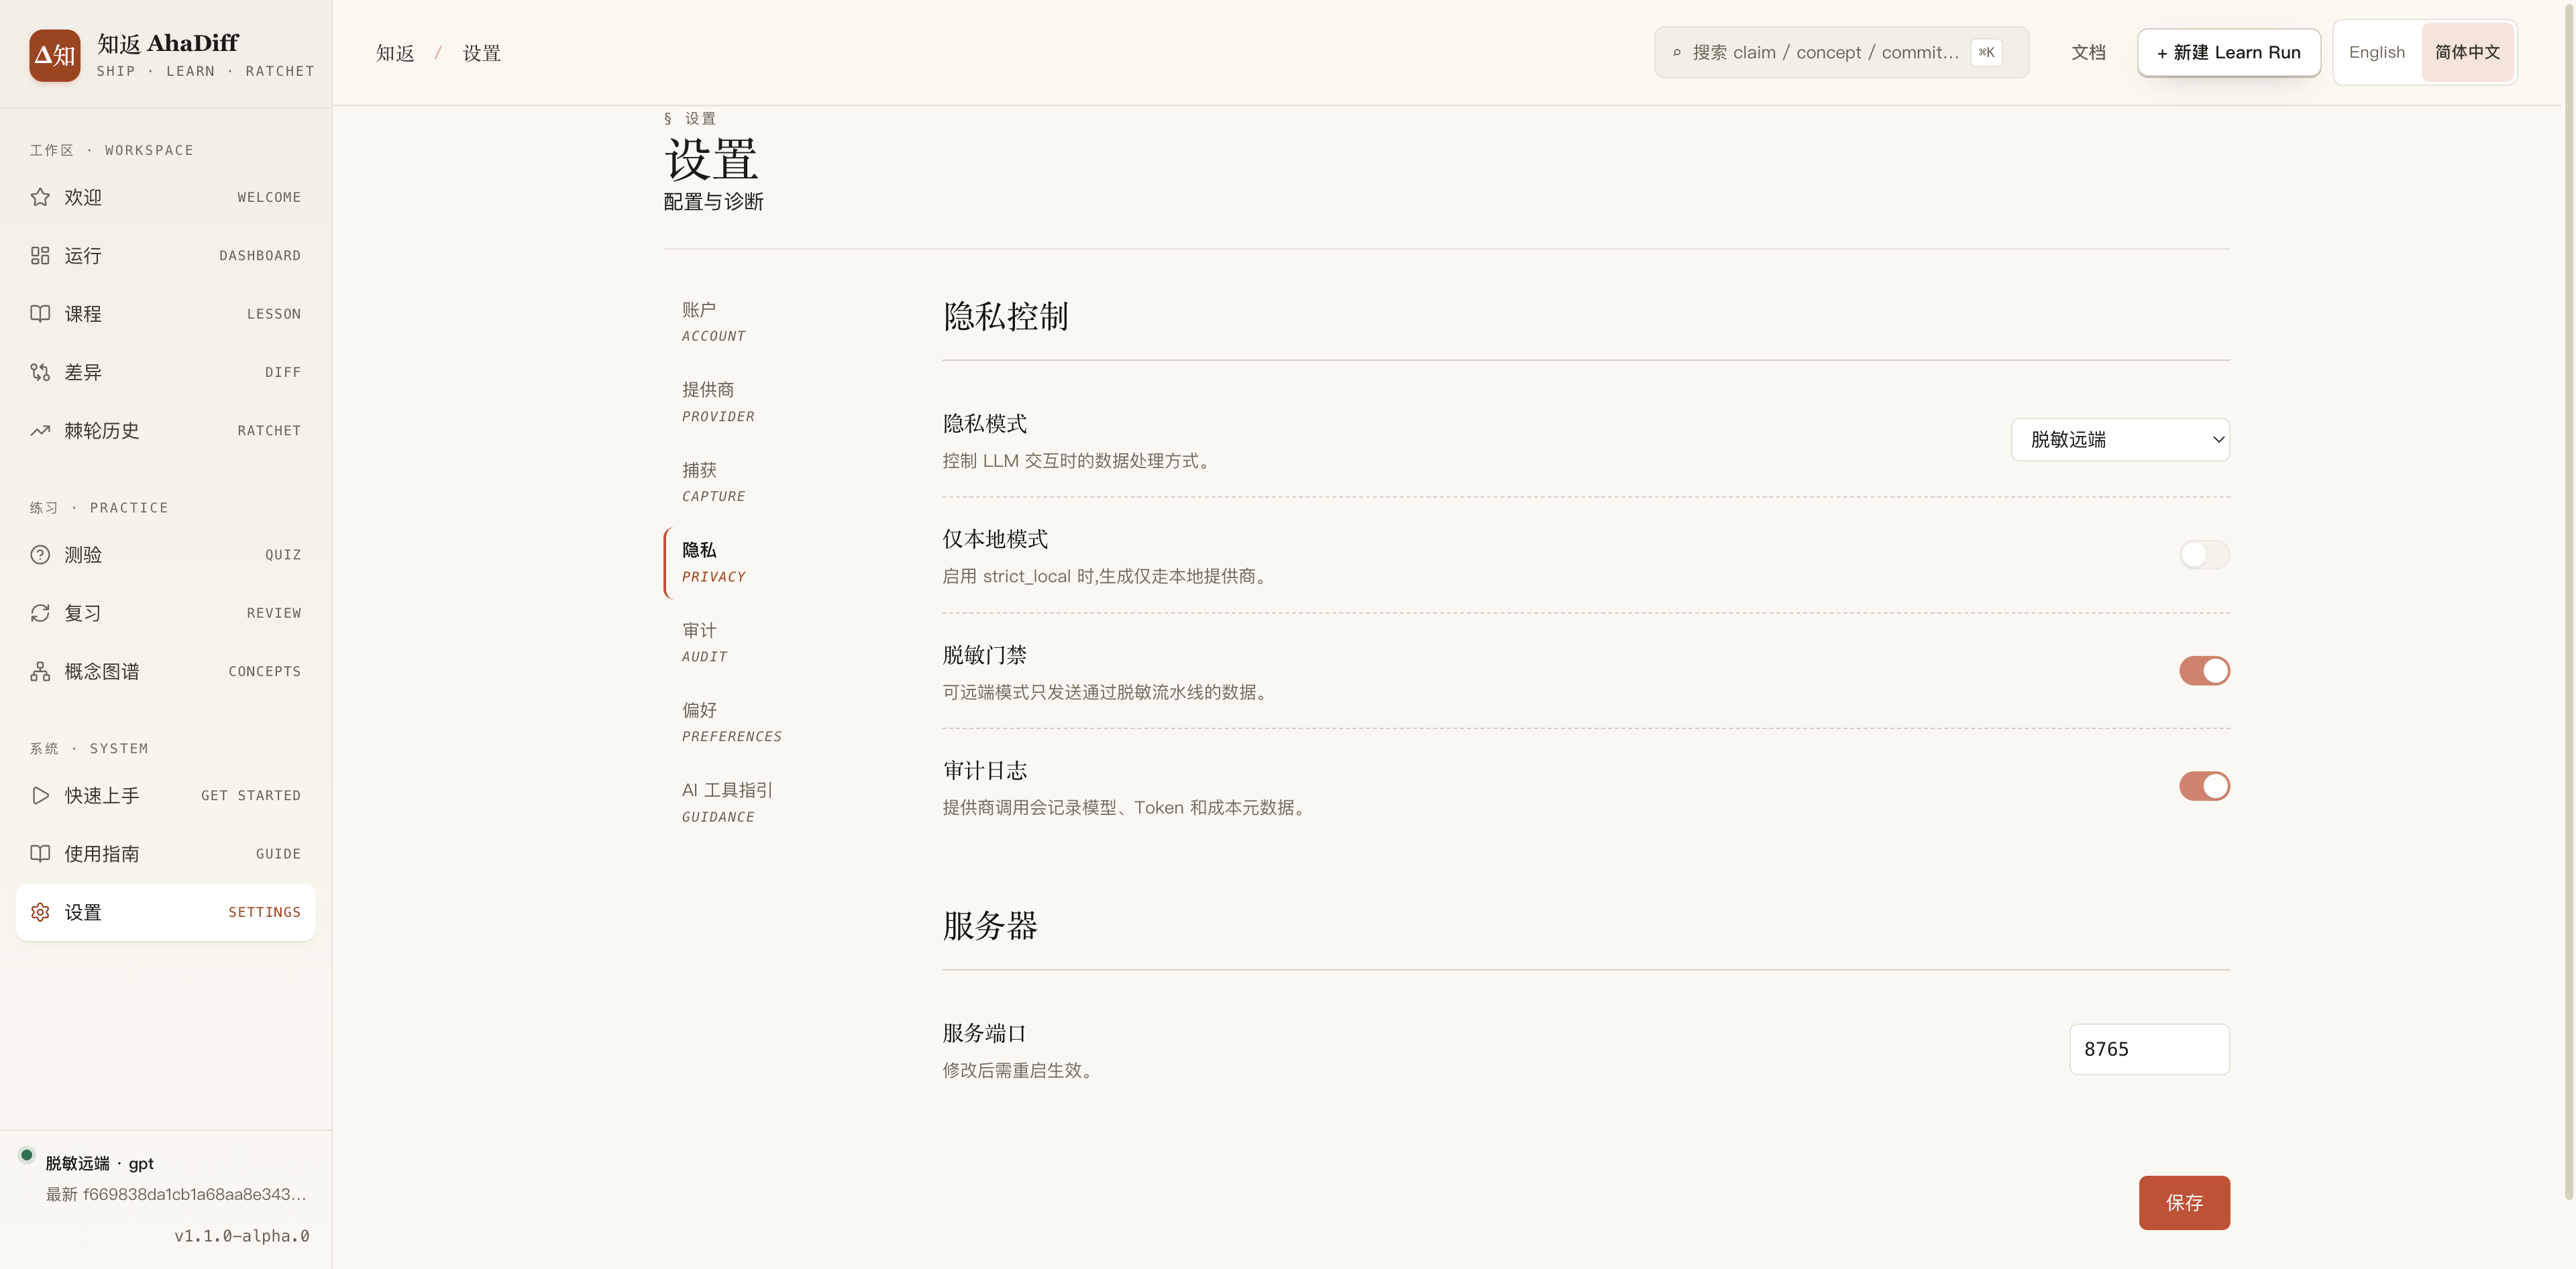Open the 文档 docs link
This screenshot has height=1269, width=2576.
2088,52
